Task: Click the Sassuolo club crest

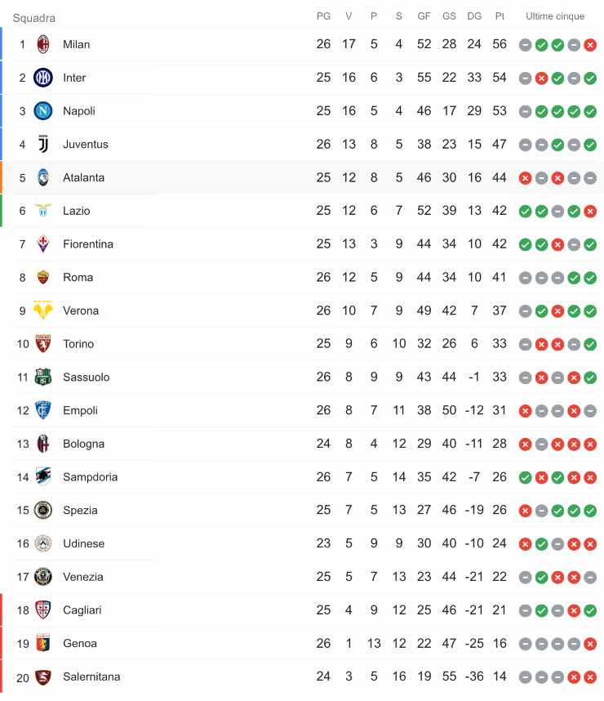Action: pos(43,377)
